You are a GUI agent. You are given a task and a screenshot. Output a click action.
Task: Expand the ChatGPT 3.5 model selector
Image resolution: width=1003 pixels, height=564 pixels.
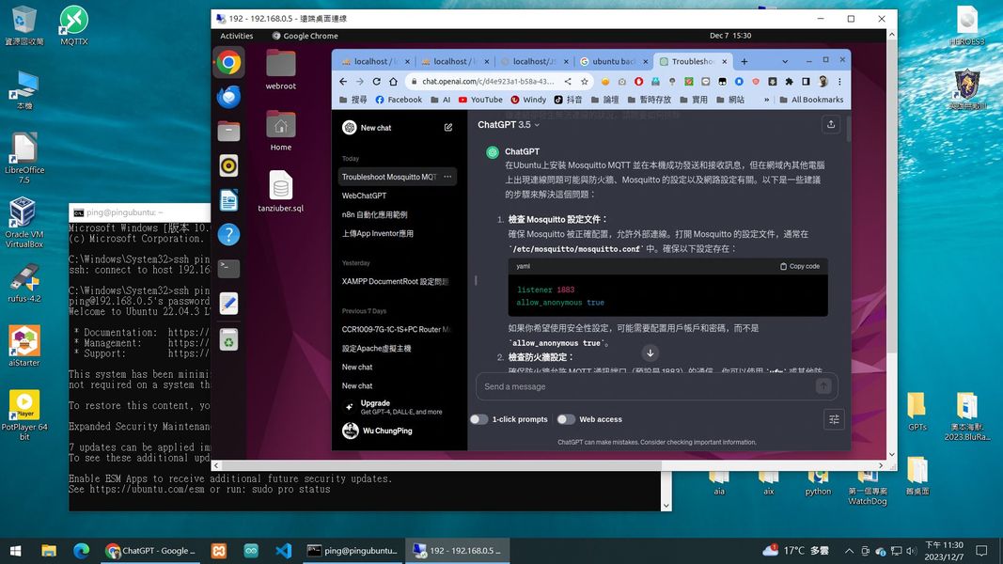(509, 124)
